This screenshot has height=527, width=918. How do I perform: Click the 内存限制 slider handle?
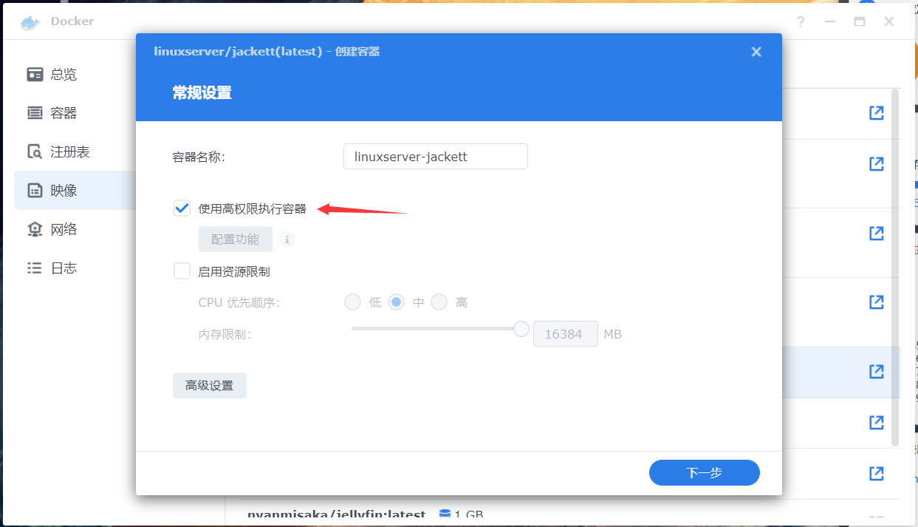tap(521, 328)
